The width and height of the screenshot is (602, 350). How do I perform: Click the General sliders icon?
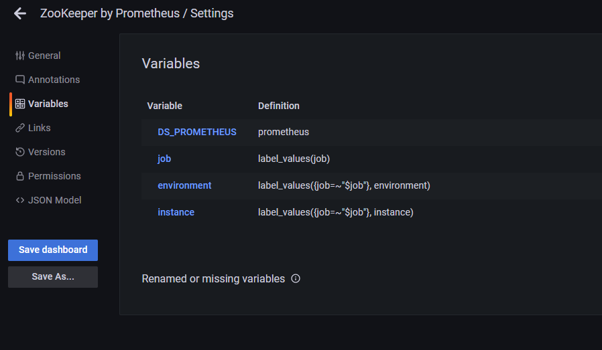tap(20, 56)
